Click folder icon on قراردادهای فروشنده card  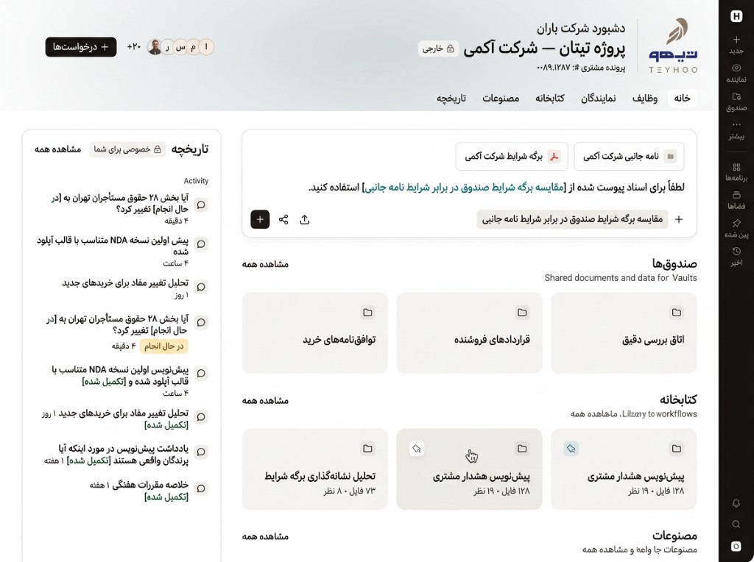pyautogui.click(x=522, y=313)
